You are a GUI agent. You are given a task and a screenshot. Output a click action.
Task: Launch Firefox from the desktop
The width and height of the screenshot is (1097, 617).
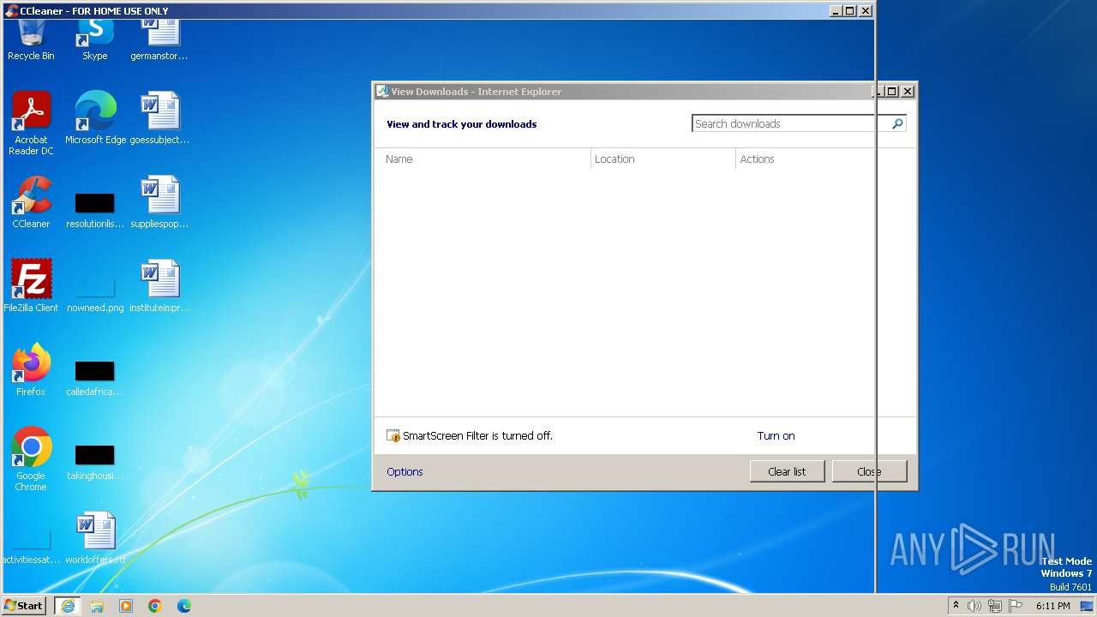point(31,369)
